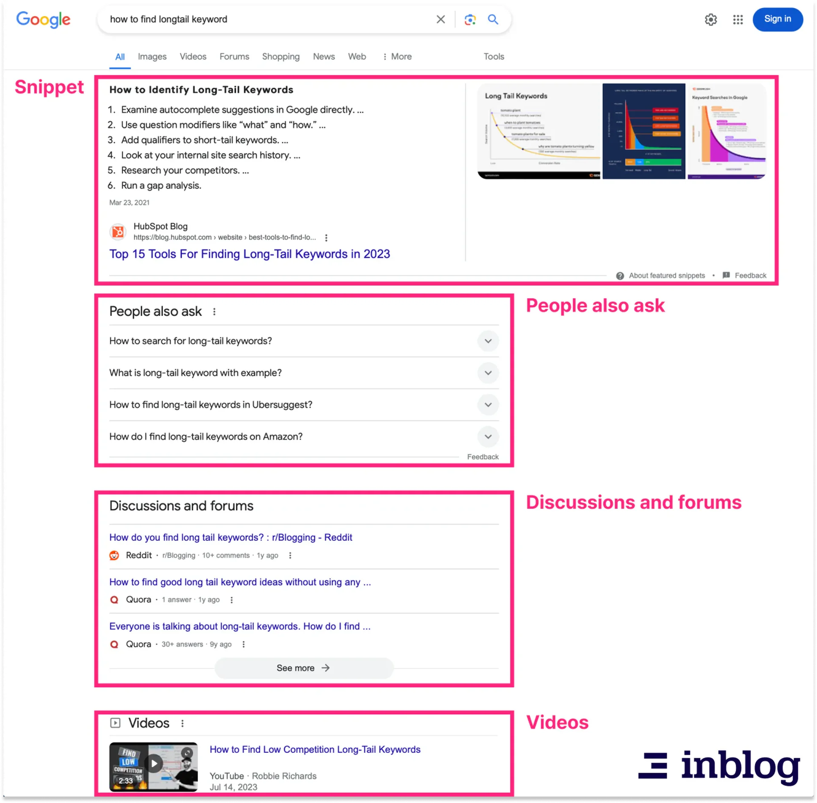Click the Reddit icon on the Blogging result

pyautogui.click(x=114, y=556)
